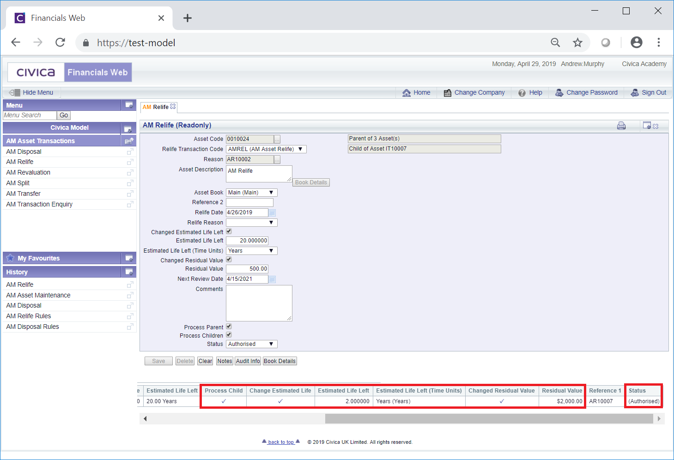Click the Notes button

coord(225,361)
